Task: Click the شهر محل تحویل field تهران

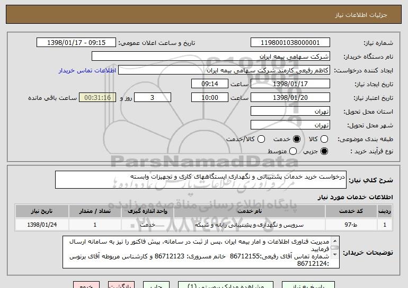Action: click(290, 125)
